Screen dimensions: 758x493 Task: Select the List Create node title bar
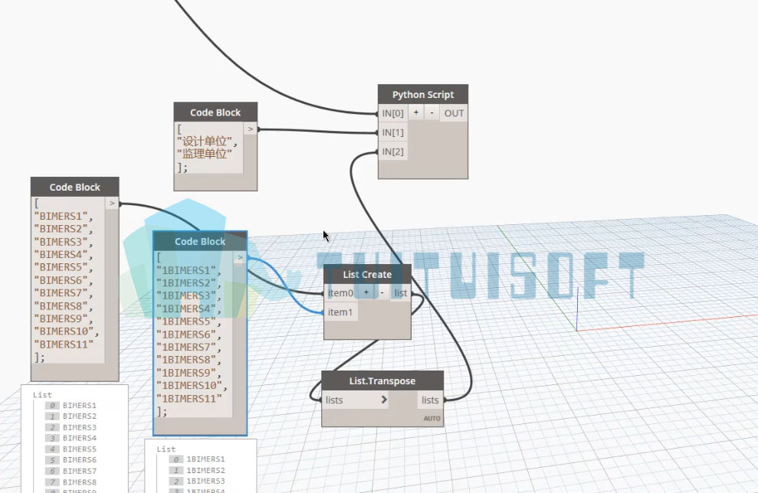(x=367, y=274)
